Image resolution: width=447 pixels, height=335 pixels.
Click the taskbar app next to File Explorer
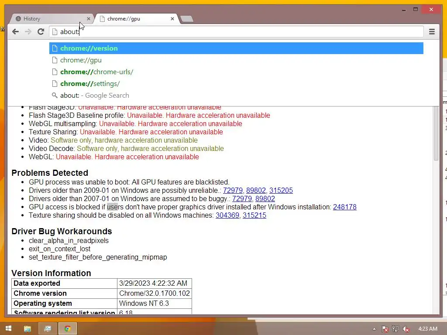pyautogui.click(x=48, y=329)
